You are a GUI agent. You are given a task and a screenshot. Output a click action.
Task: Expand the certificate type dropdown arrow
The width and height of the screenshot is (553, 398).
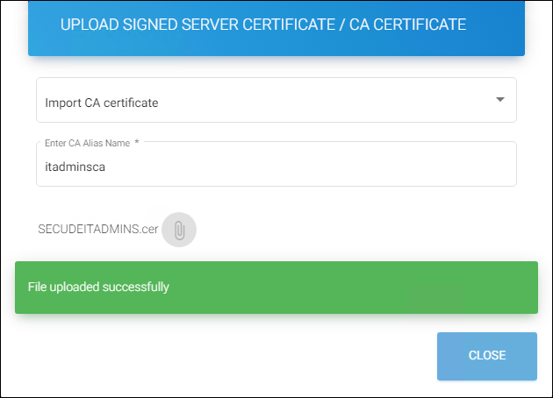(499, 100)
